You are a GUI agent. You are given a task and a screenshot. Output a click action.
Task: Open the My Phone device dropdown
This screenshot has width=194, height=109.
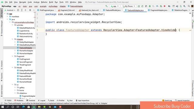click(x=129, y=6)
